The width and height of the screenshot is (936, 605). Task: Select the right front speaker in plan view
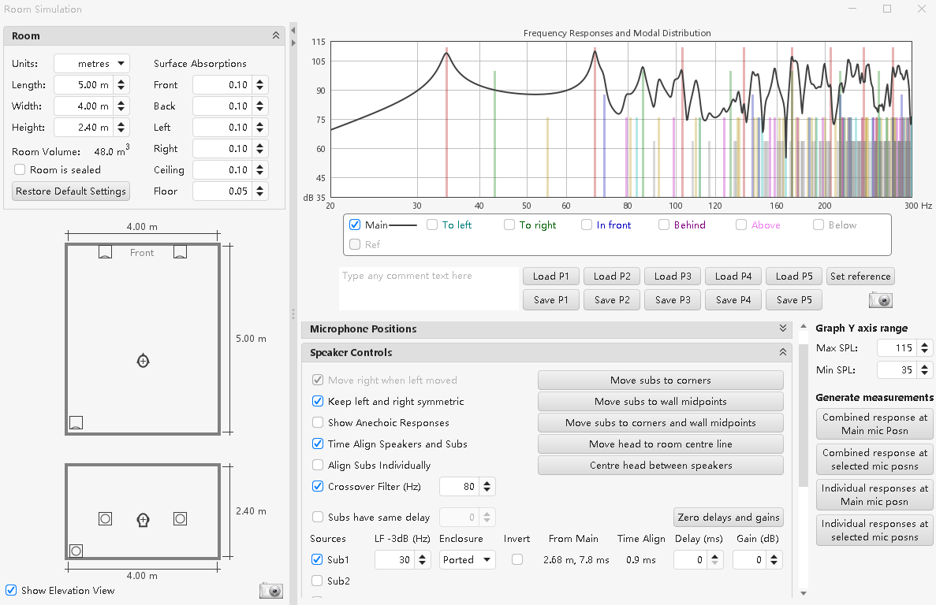click(x=181, y=251)
